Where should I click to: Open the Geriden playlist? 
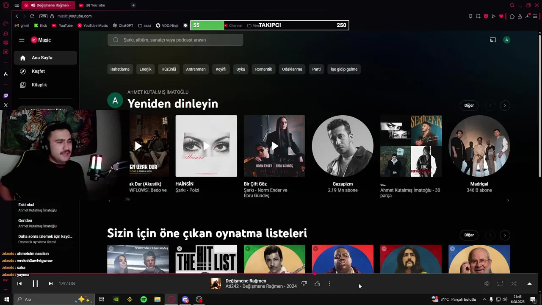(45, 223)
